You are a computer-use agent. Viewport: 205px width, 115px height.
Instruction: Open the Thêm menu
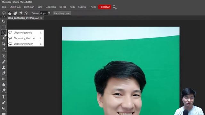[93, 7]
